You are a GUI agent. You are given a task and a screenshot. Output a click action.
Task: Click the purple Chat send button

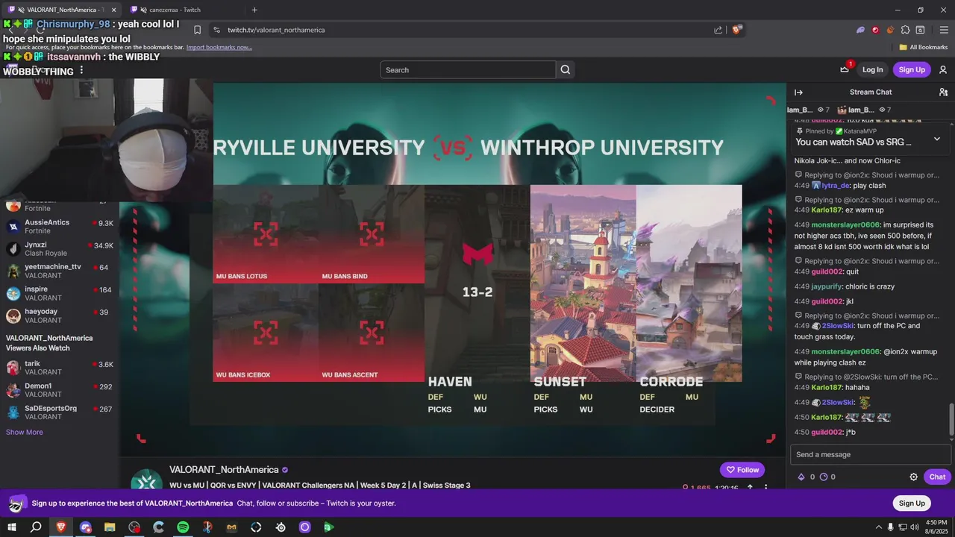pos(937,477)
